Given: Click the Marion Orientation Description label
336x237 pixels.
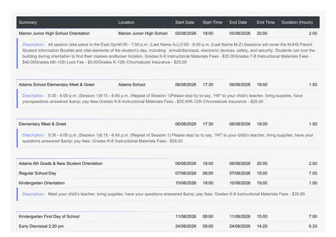Looking at the screenshot, I should tap(33, 44).
